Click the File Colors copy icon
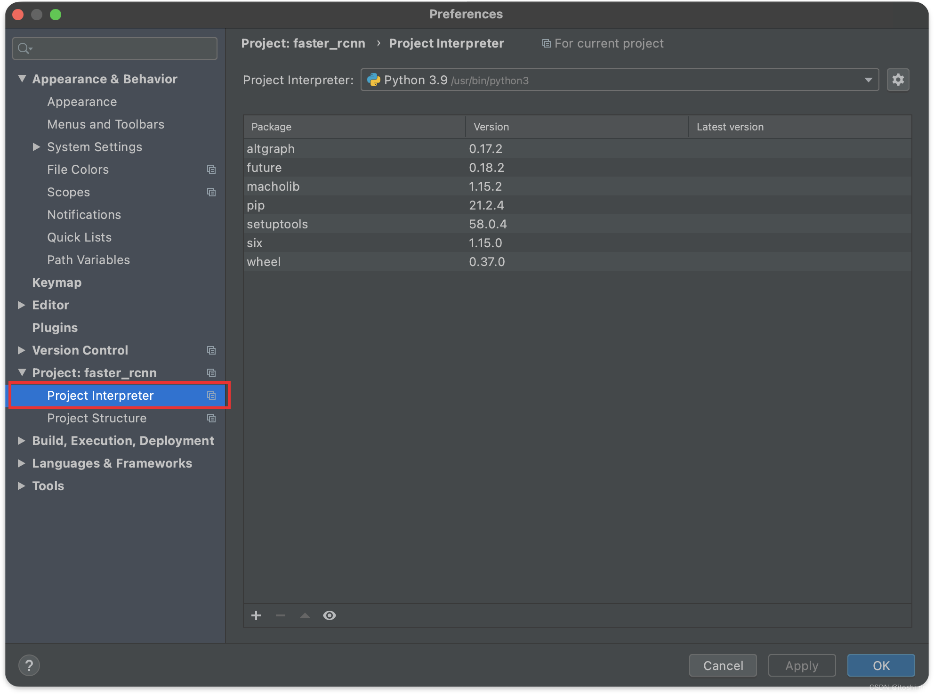Screen dimensions: 934x695 point(211,170)
